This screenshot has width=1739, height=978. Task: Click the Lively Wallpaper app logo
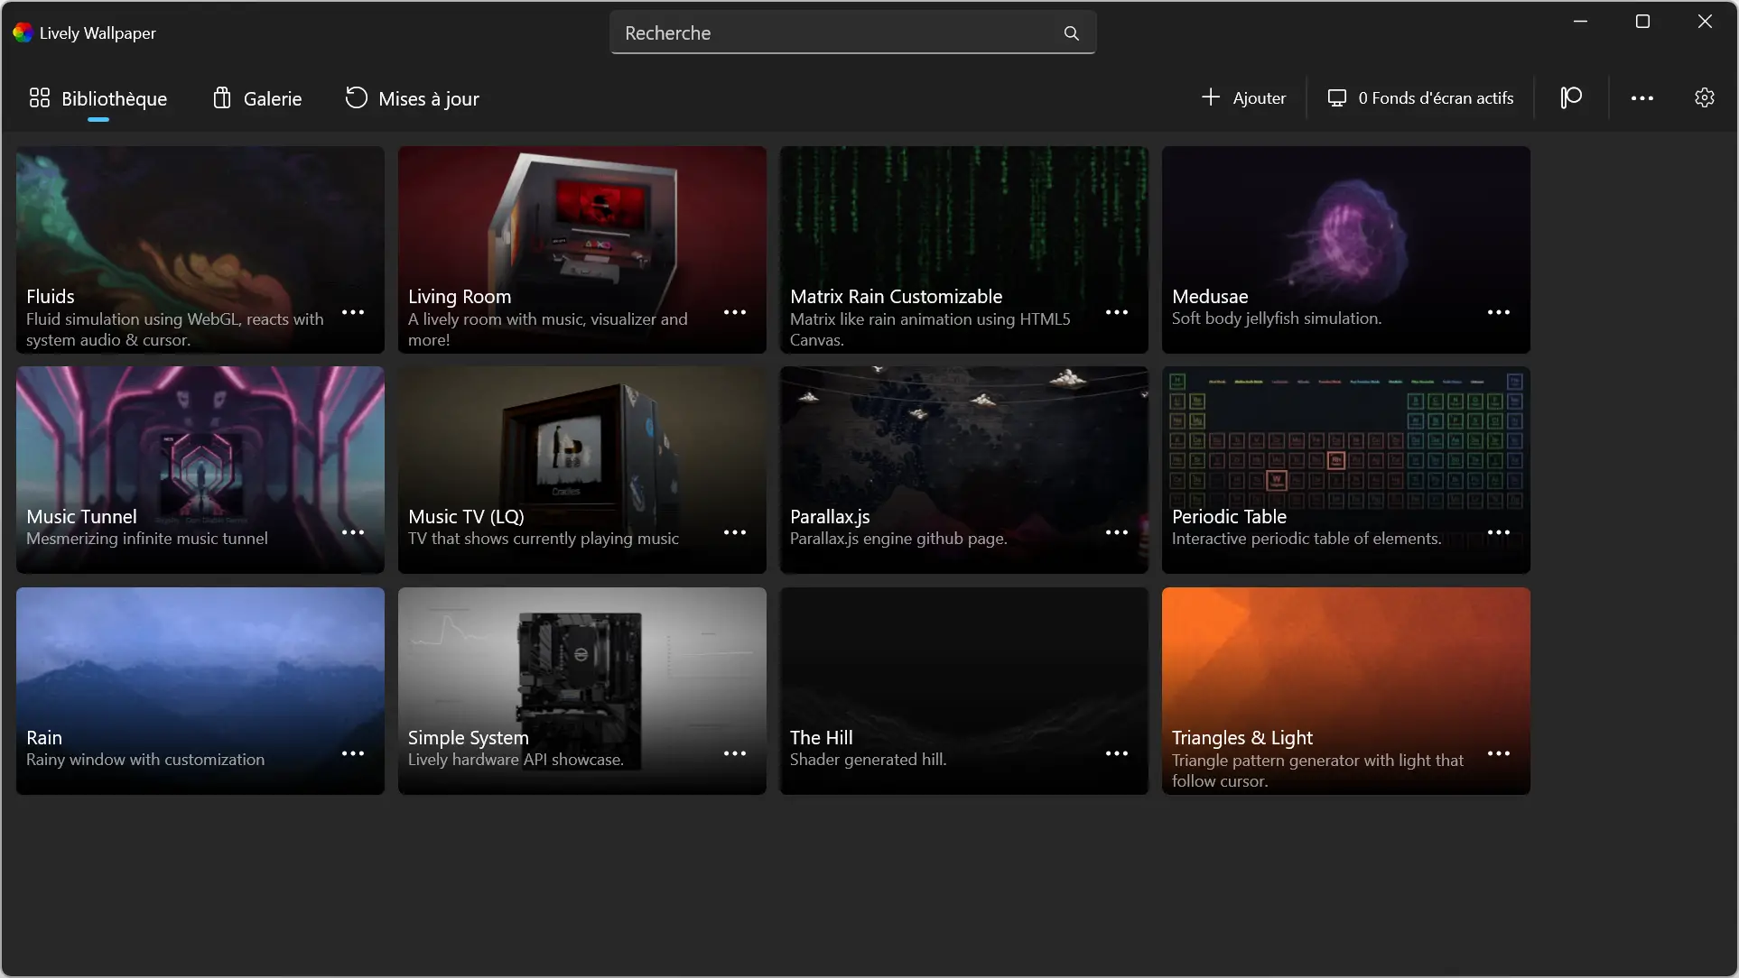[x=23, y=32]
